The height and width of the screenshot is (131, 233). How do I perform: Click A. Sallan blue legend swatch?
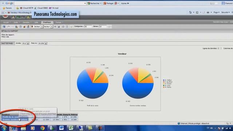pos(164,80)
